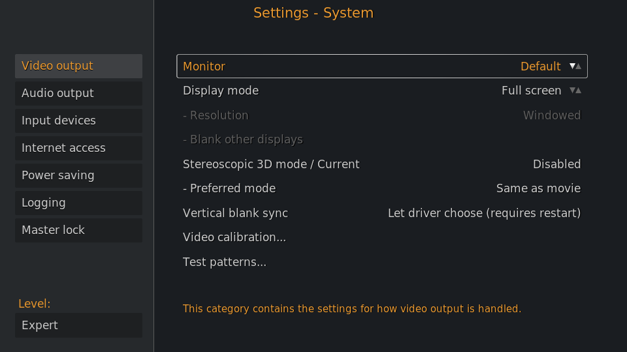Switch to Power saving category
The height and width of the screenshot is (352, 627).
click(79, 175)
